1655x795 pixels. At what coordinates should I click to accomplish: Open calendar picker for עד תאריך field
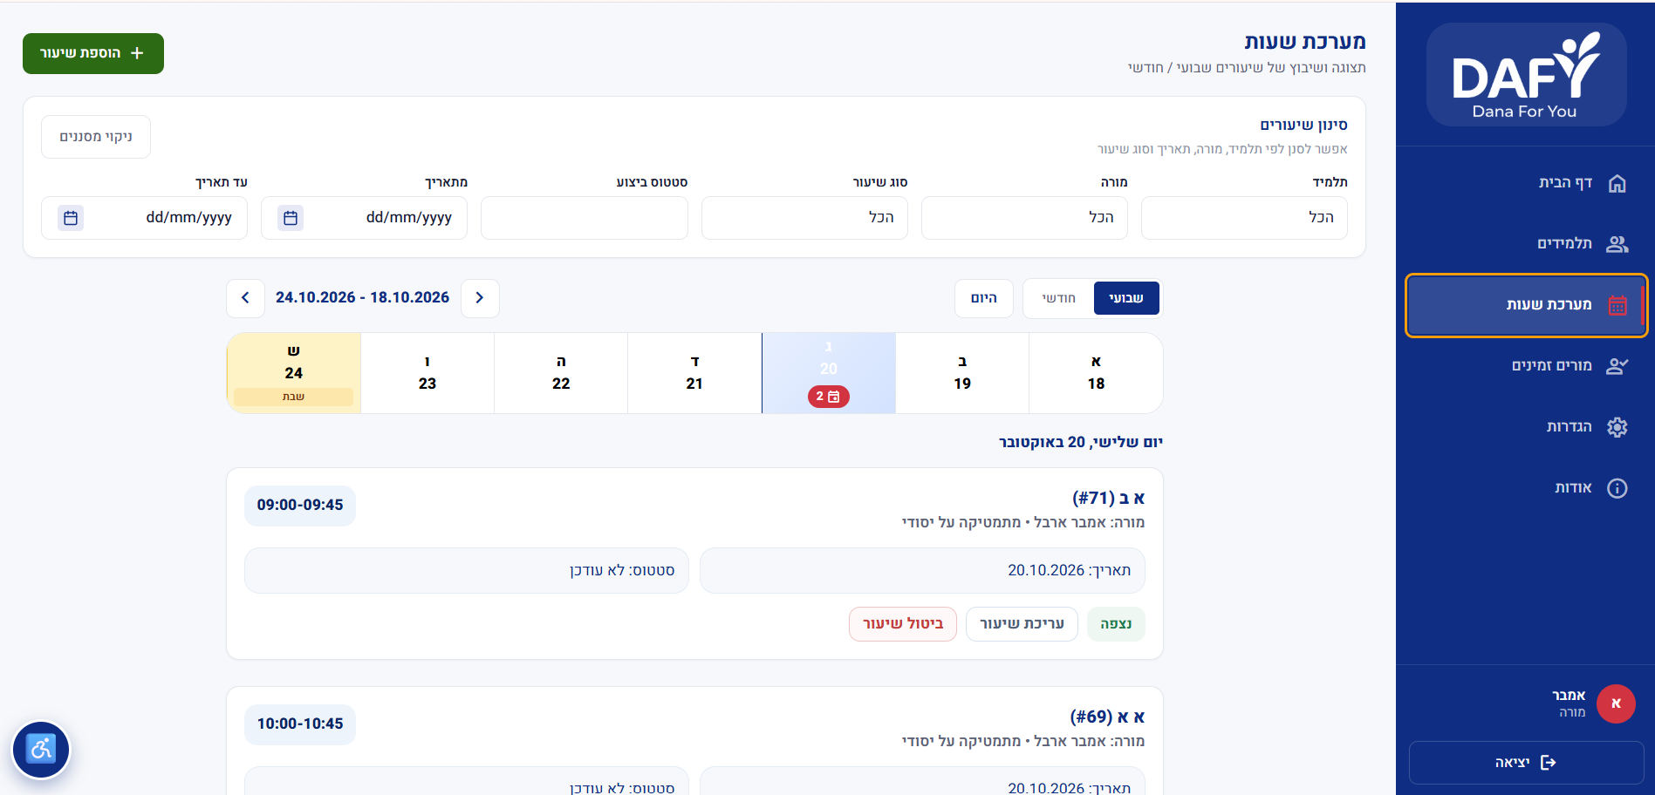coord(71,218)
